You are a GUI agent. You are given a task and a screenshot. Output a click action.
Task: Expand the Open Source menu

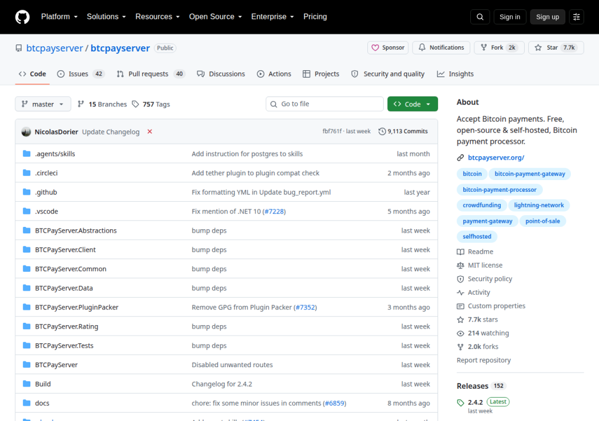click(215, 17)
